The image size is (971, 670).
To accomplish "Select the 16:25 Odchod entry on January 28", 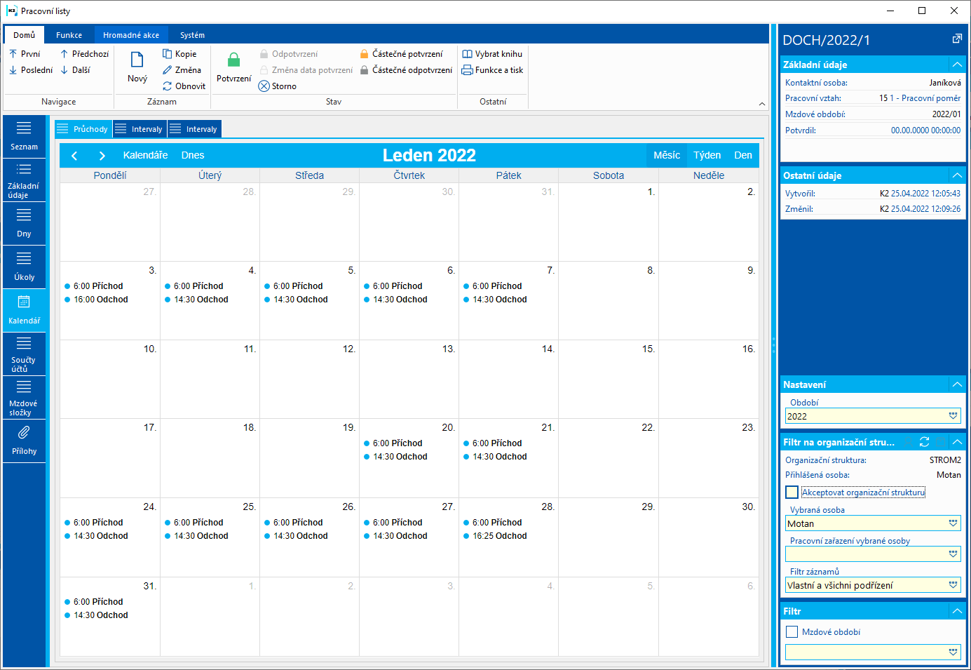I will (x=495, y=536).
